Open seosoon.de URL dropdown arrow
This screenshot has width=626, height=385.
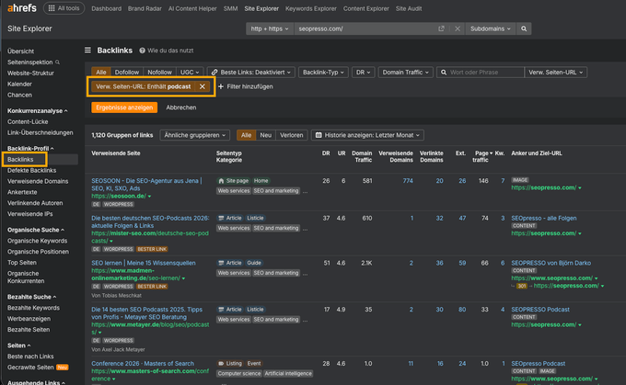pyautogui.click(x=150, y=196)
